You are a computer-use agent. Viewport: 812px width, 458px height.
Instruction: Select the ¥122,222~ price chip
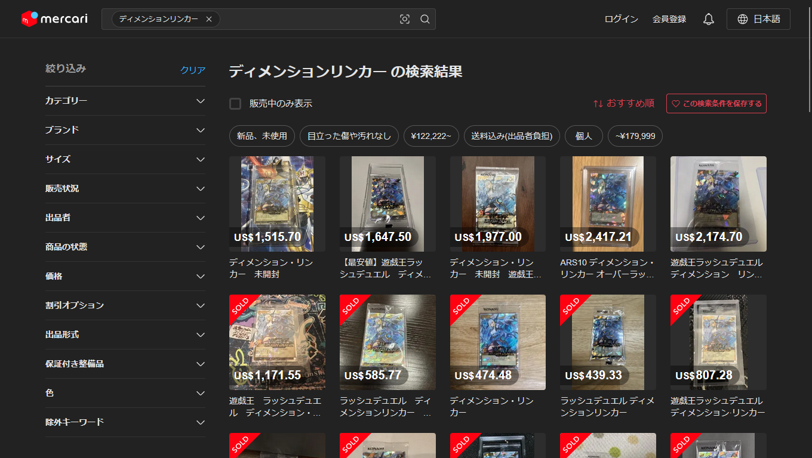(431, 136)
